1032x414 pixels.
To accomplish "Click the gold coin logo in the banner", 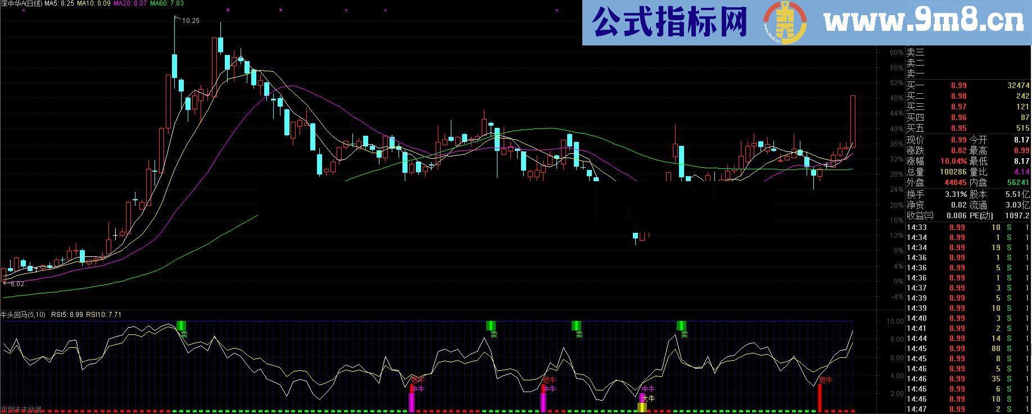I will click(x=784, y=22).
